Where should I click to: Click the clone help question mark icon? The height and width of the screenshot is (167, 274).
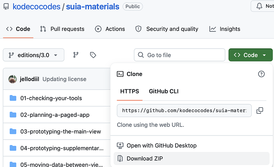pos(261,74)
